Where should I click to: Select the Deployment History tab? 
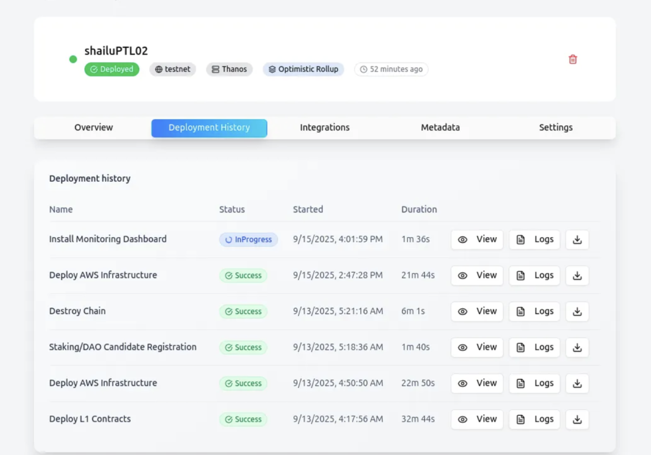pos(209,128)
